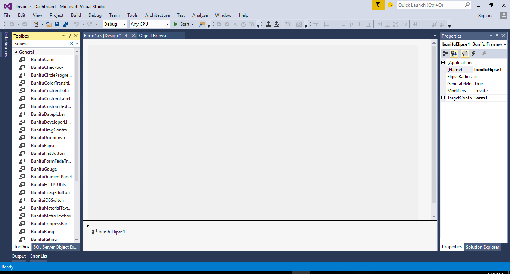Select the bunifuElipse1 component in the tray
The image size is (510, 274).
109,232
